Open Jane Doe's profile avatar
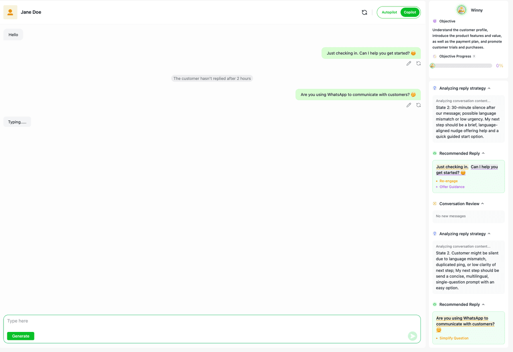This screenshot has width=513, height=352. 10,12
